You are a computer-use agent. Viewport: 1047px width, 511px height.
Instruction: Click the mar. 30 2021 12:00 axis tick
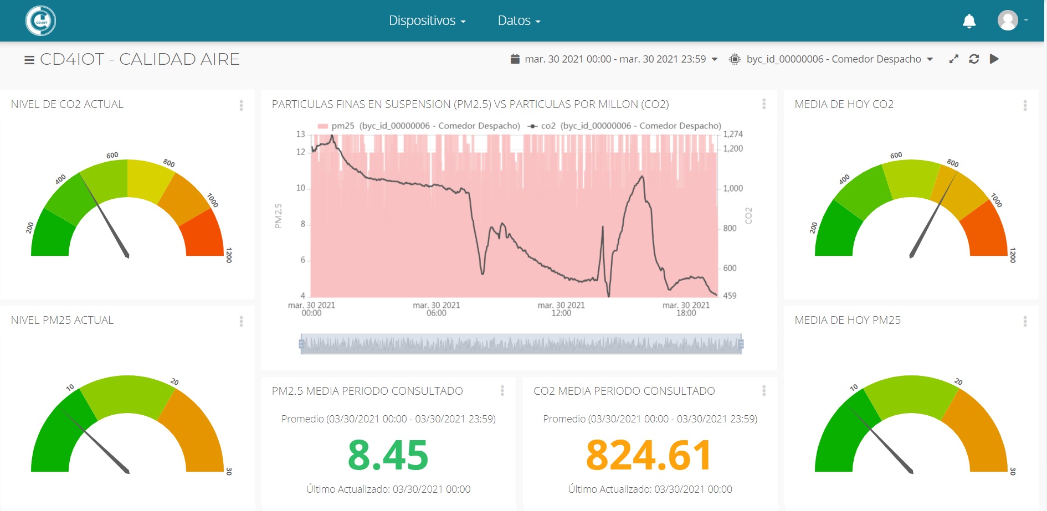(x=561, y=309)
